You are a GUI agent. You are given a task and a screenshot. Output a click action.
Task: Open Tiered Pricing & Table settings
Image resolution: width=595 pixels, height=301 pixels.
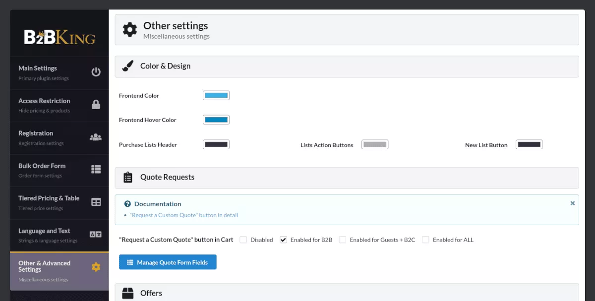[59, 203]
